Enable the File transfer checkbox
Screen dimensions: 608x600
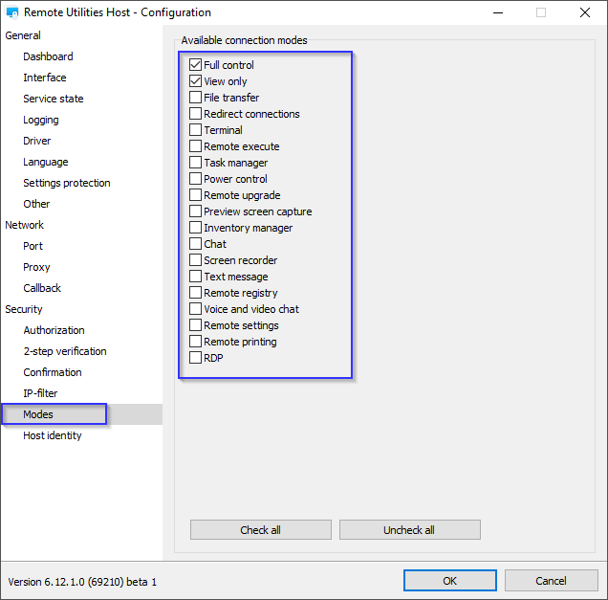click(196, 98)
